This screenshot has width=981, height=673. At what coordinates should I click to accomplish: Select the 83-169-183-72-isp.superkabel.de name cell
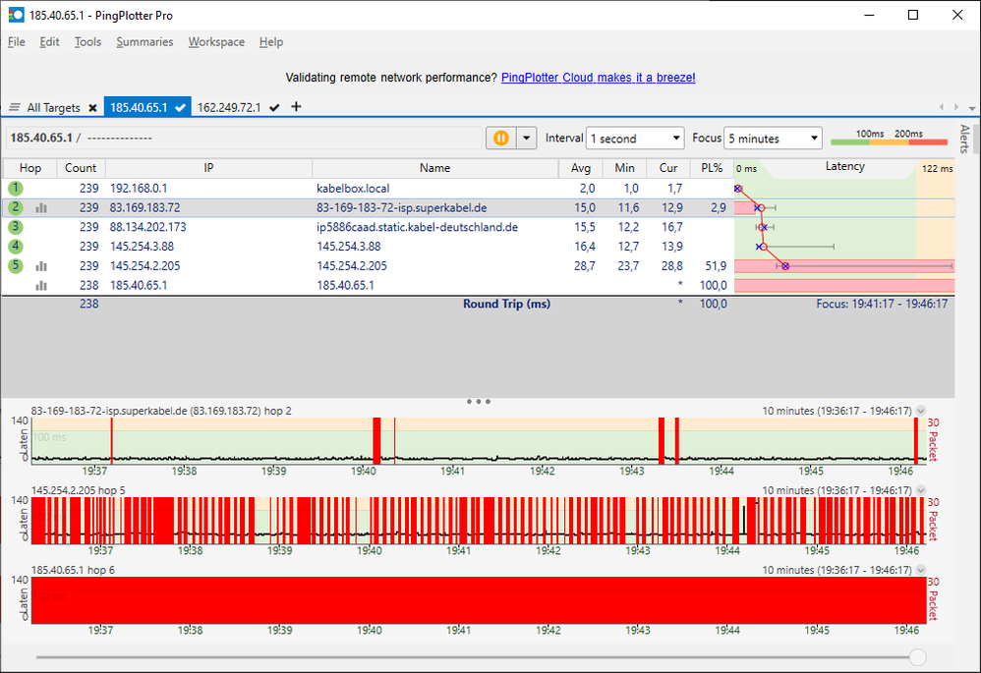[x=402, y=207]
